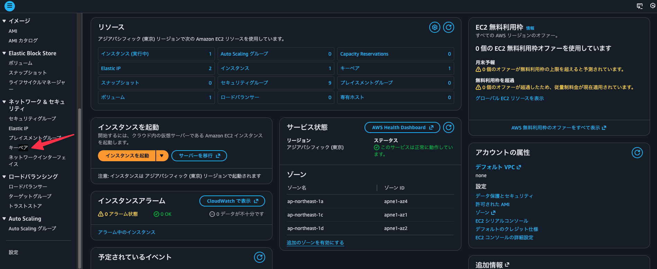The image size is (657, 269).
Task: Open EC2 シリアルコンソール link
Action: [x=502, y=221]
